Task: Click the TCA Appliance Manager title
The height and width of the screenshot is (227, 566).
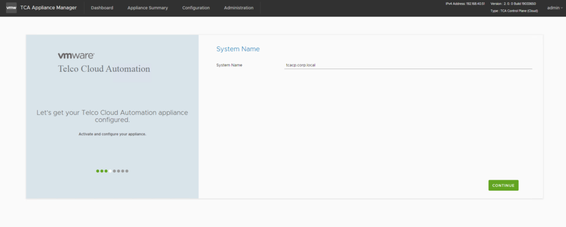Action: click(x=49, y=8)
